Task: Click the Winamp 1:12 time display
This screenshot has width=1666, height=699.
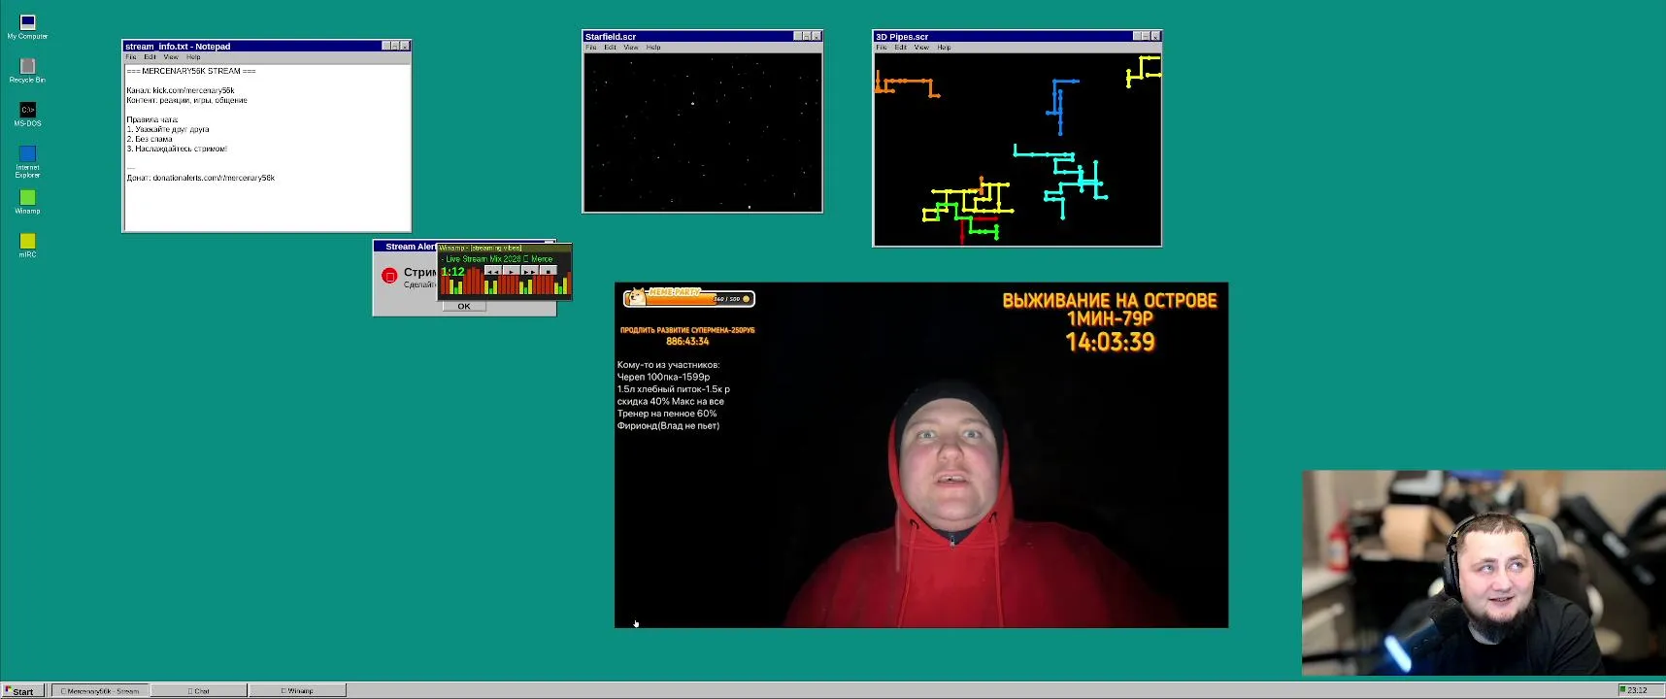Action: 453,272
